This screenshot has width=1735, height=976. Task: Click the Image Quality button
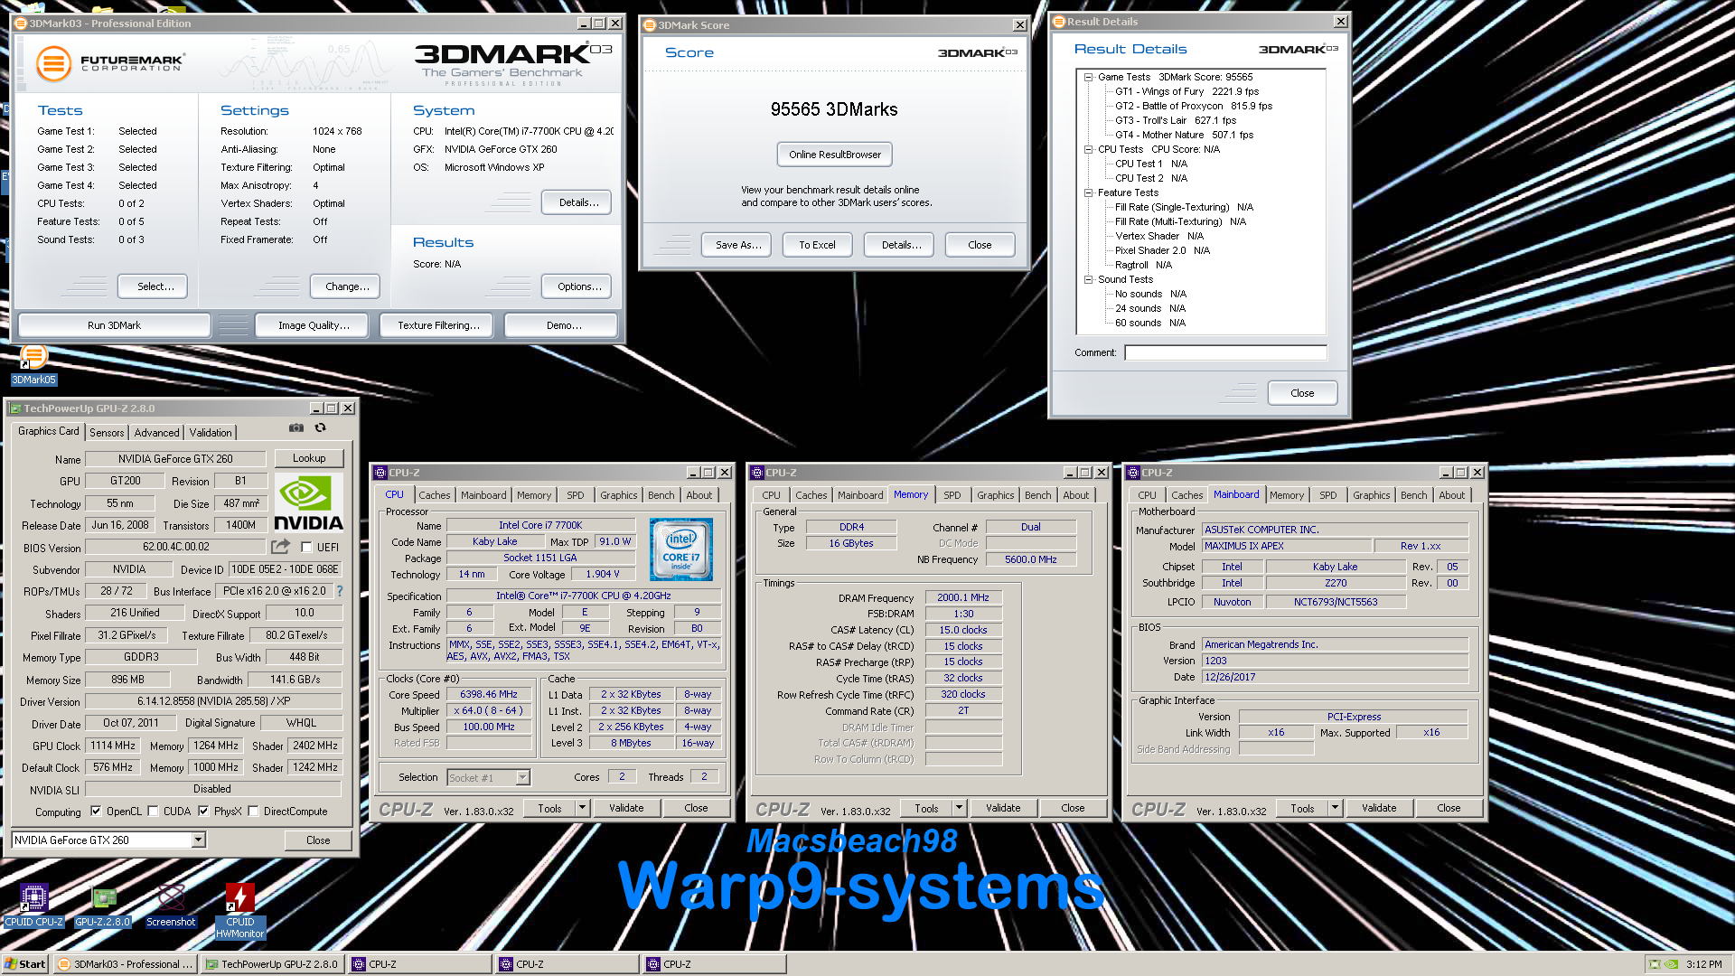(313, 325)
